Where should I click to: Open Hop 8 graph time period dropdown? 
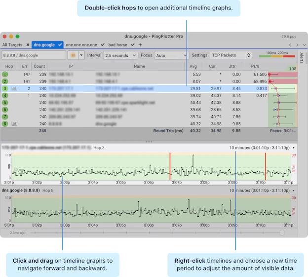(294, 190)
